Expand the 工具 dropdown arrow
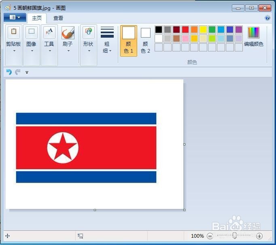This screenshot has width=276, height=245. 50,51
